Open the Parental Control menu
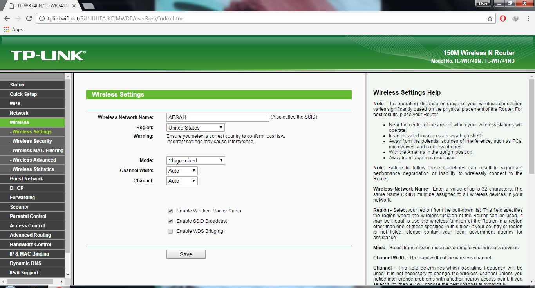Viewport: 535px width, 288px height. click(32, 216)
